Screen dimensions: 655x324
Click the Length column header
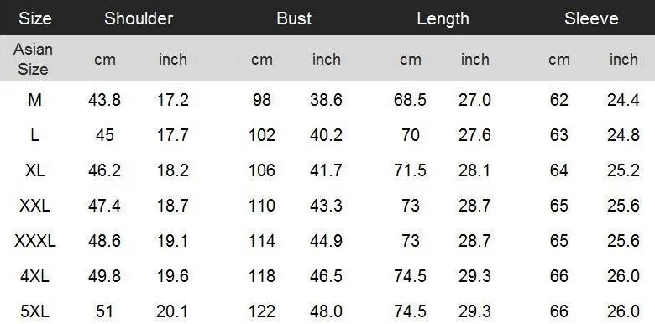443,18
